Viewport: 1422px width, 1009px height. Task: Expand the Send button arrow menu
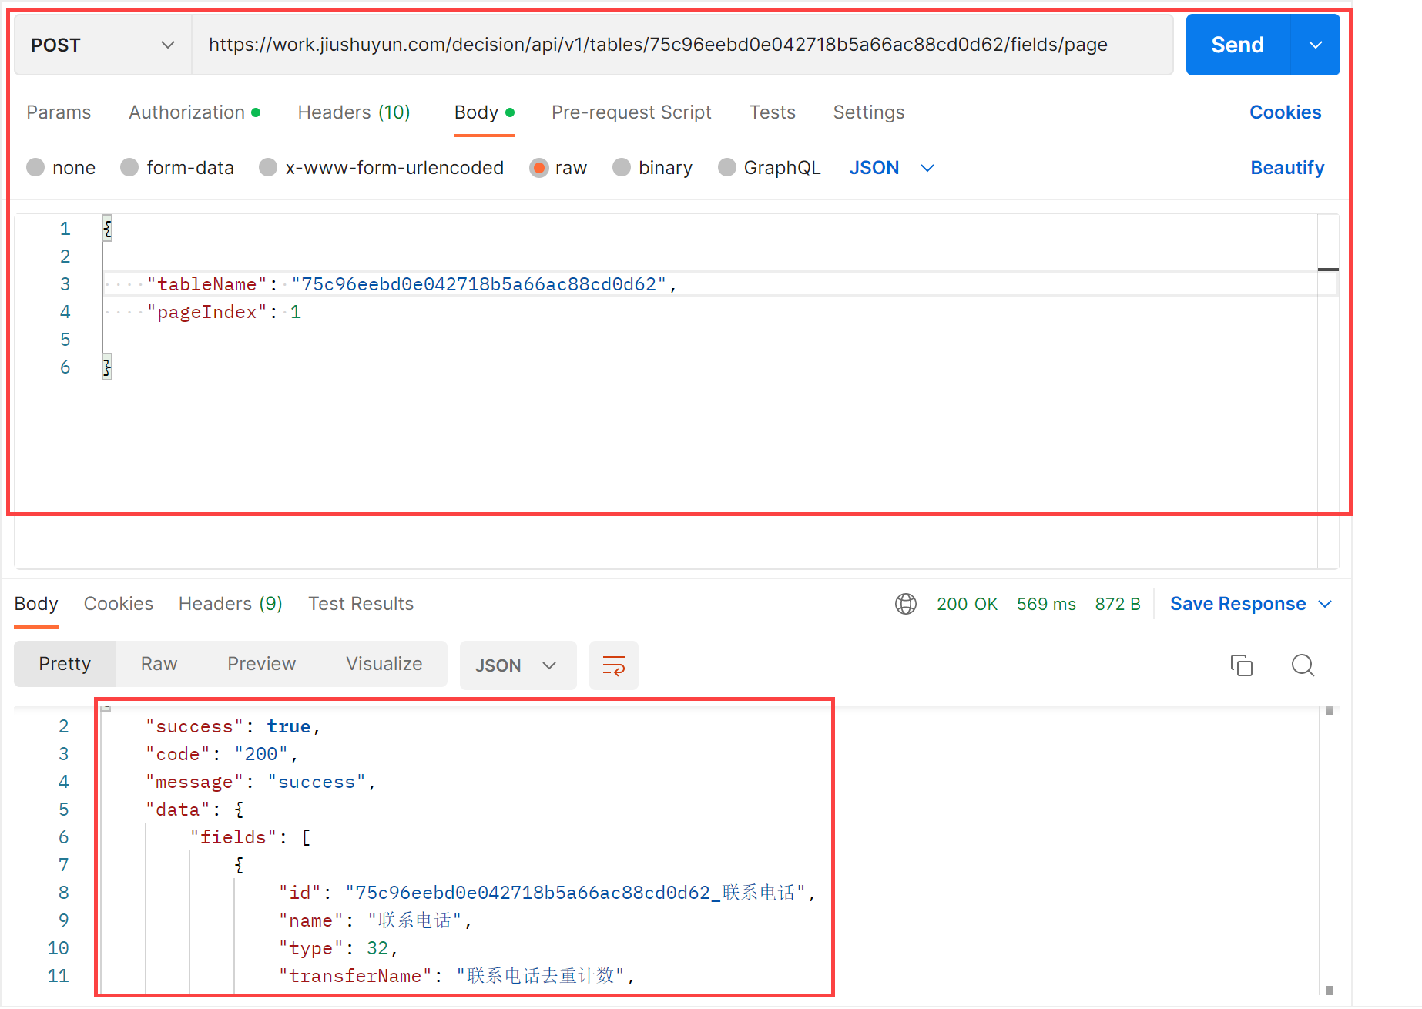click(x=1315, y=45)
